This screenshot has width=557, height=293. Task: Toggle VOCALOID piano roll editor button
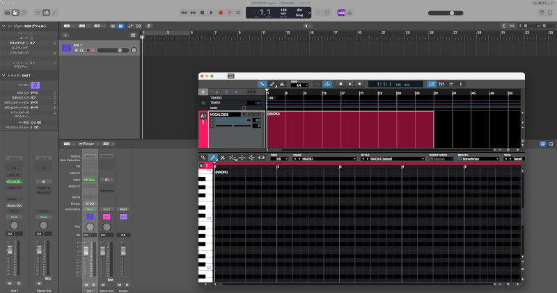click(x=432, y=84)
